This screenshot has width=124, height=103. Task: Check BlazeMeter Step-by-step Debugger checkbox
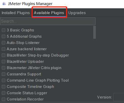point(4,55)
